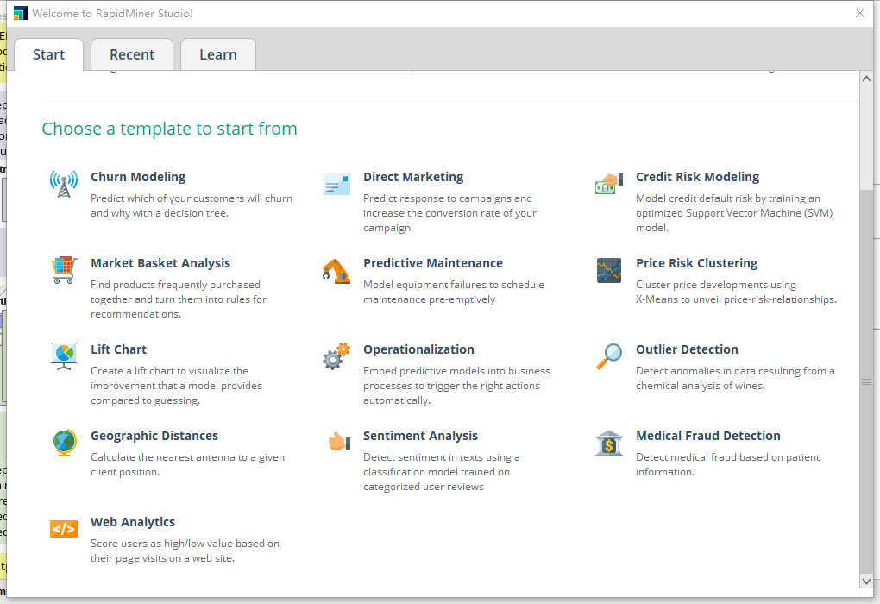Click 'Find products frequently purchased' description
The height and width of the screenshot is (604, 880).
[x=176, y=285]
